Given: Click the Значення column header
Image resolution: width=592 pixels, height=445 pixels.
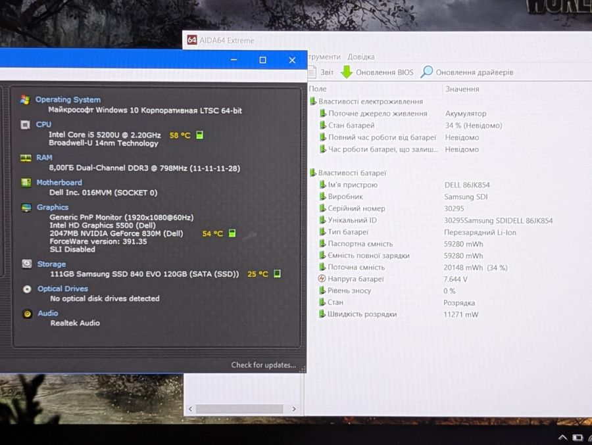Looking at the screenshot, I should [462, 89].
